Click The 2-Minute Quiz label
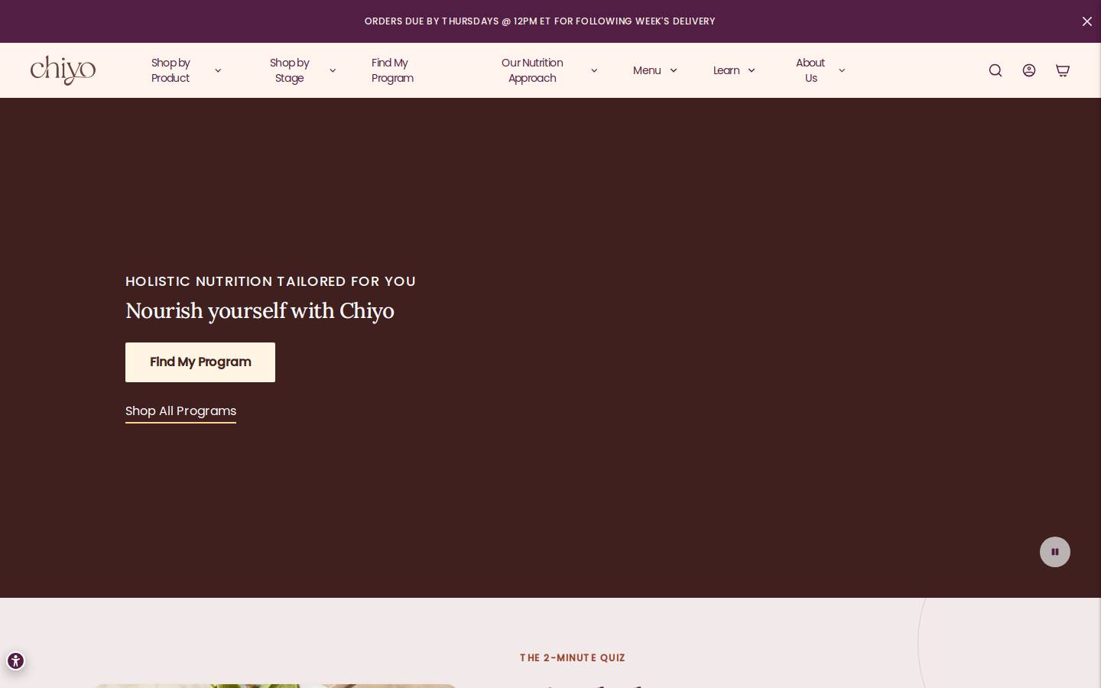Screen dimensions: 1101x688 pyautogui.click(x=573, y=657)
